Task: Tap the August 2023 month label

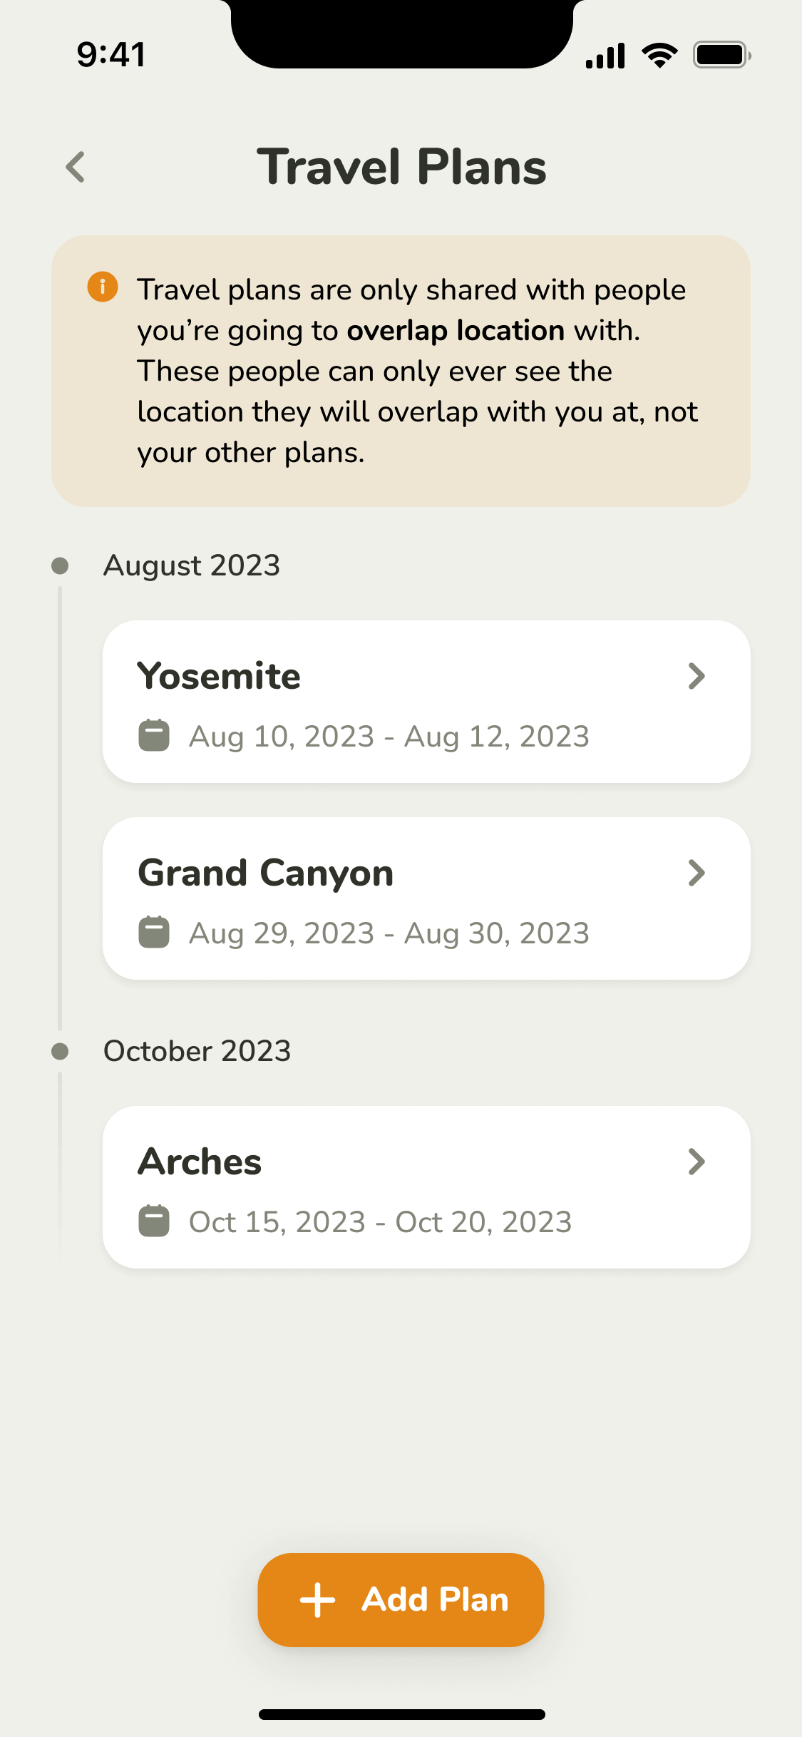Action: [x=192, y=565]
